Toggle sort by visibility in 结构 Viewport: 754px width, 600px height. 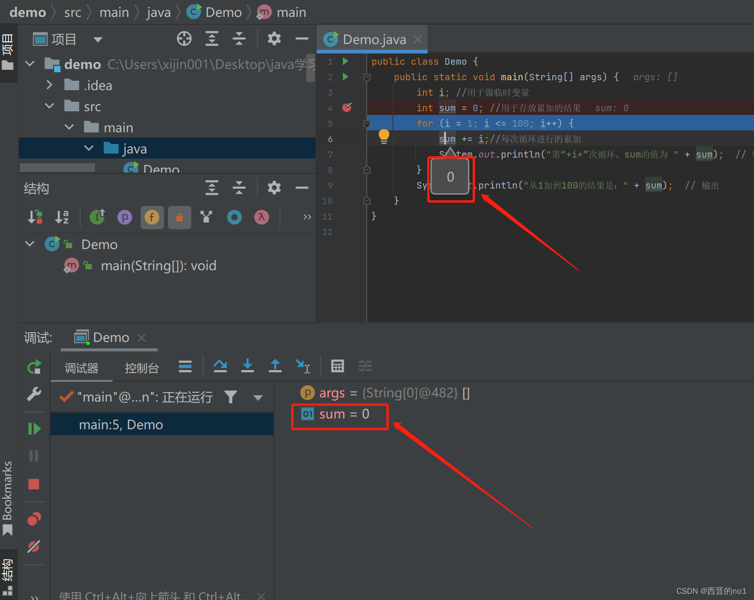tap(35, 217)
